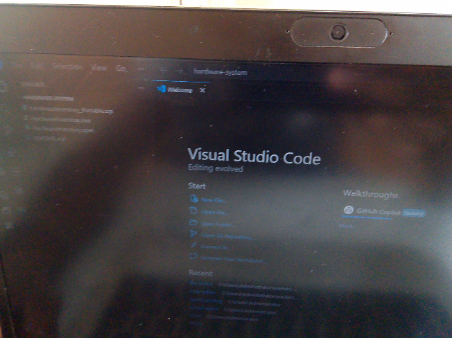452x338 pixels.
Task: Click the Open Folder icon
Action: click(x=193, y=222)
